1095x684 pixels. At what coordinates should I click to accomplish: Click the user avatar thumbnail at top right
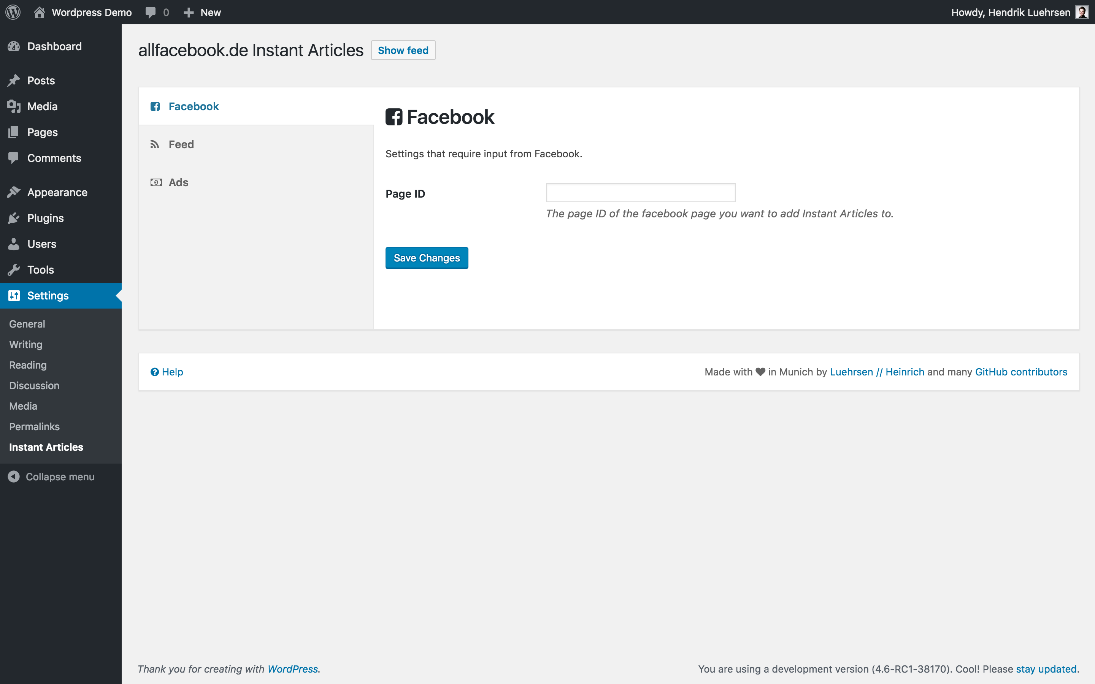pyautogui.click(x=1082, y=12)
